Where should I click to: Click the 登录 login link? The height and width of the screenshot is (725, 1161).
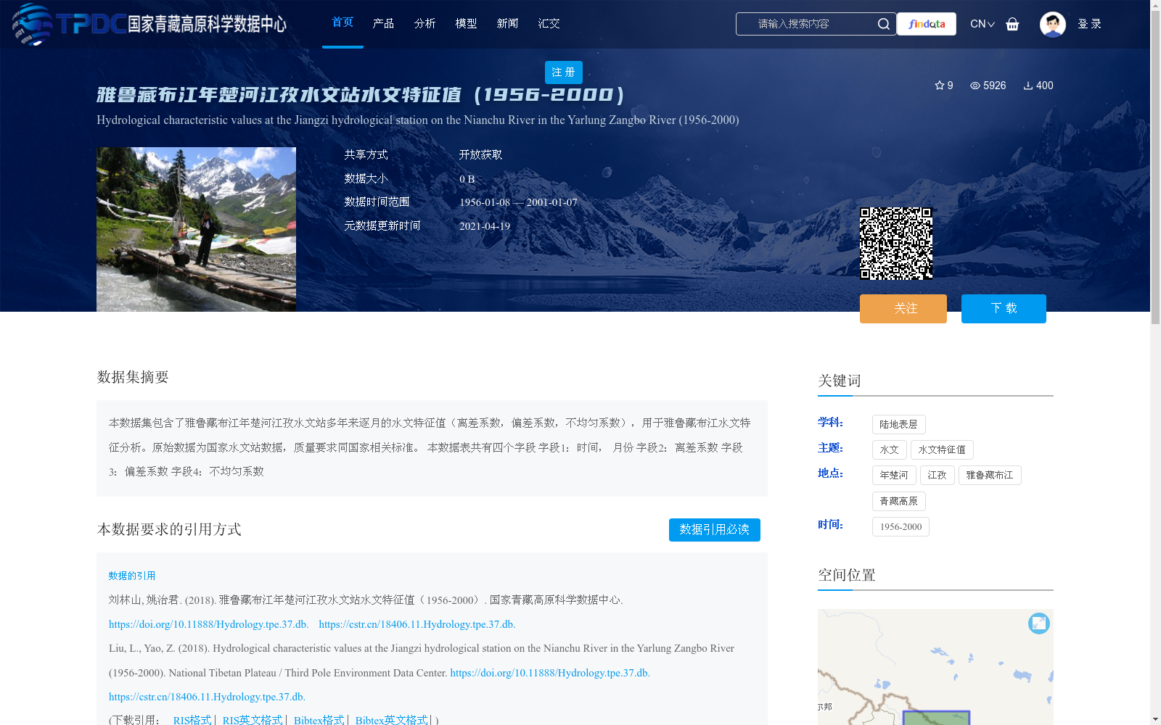click(1089, 24)
